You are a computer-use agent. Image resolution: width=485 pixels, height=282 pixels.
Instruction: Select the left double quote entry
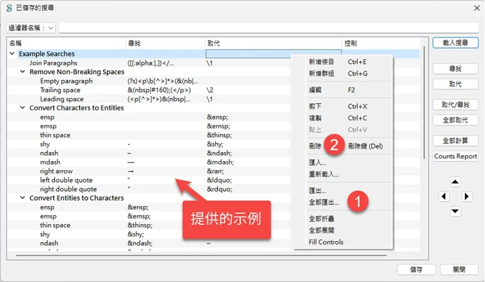(66, 180)
